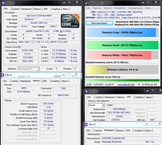Click the Channels # value Triple
Screen dimensions: 162x145
(x=63, y=88)
